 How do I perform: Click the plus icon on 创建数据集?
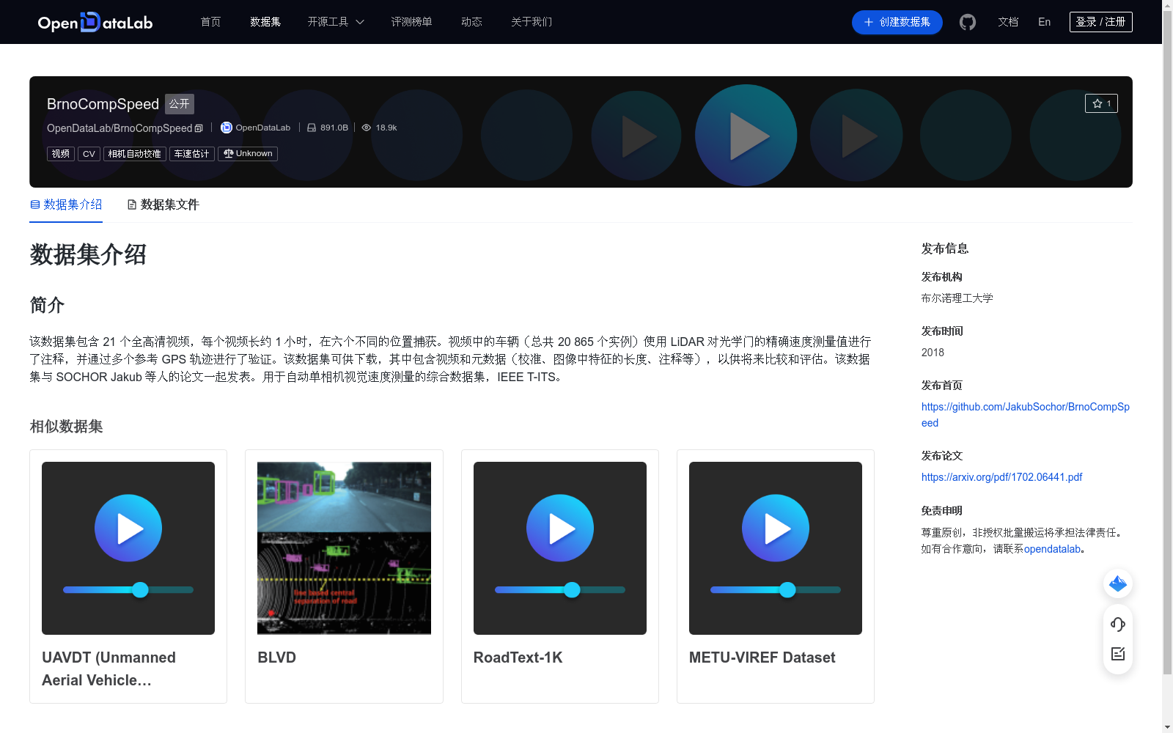[x=869, y=22]
